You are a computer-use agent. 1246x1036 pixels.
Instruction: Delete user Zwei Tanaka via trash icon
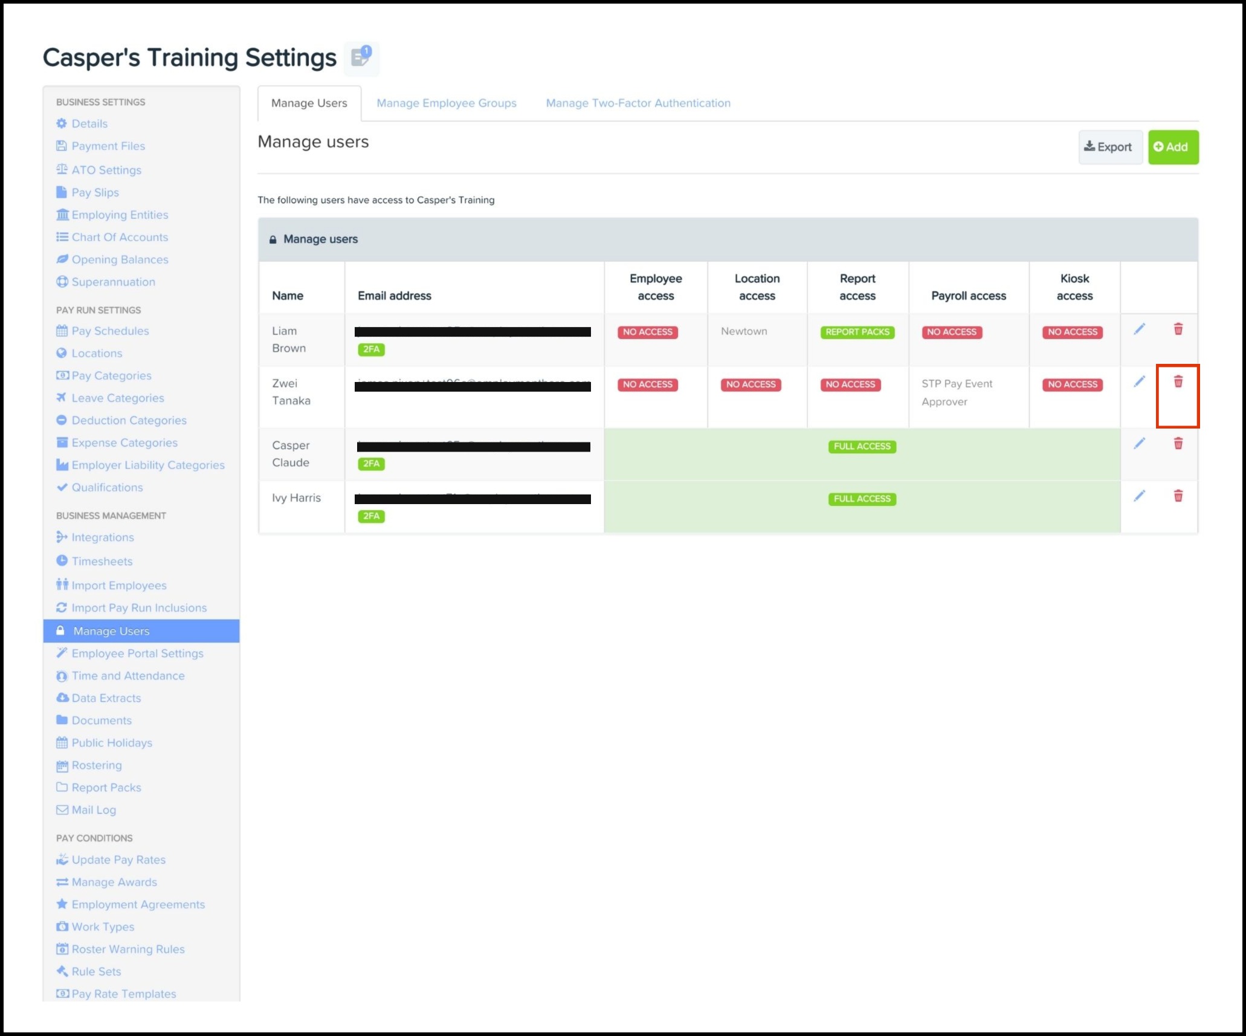coord(1178,382)
